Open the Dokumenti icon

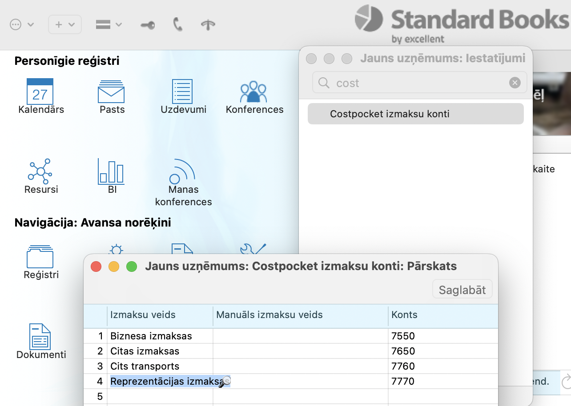click(x=40, y=337)
